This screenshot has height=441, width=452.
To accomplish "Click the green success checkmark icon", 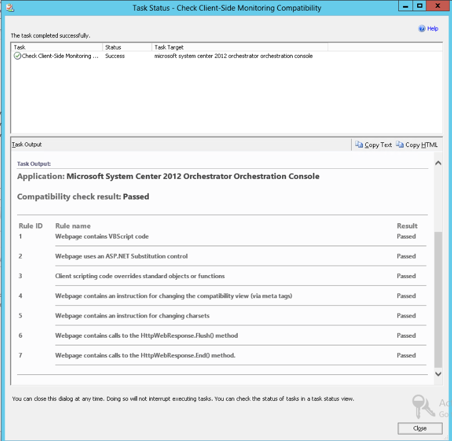I will click(x=17, y=56).
